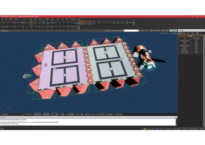Screen dimensions: 205x145
Task: Click the box-shaped editor icon
Action: (x=7, y=27)
